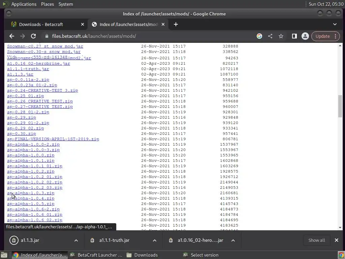Download ap-0.24-CREATIVE-TEST_3.zip
Image resolution: width=345 pixels, height=259 pixels.
click(42, 90)
